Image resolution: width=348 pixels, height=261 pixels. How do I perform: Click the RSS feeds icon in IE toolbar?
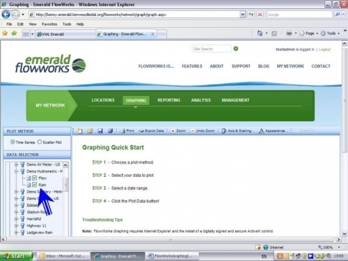coord(274,33)
